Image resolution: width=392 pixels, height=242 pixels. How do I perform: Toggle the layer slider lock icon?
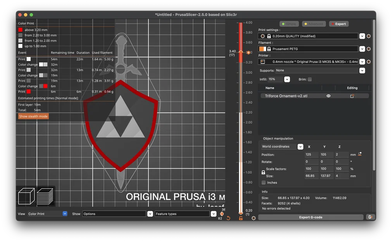tap(241, 218)
